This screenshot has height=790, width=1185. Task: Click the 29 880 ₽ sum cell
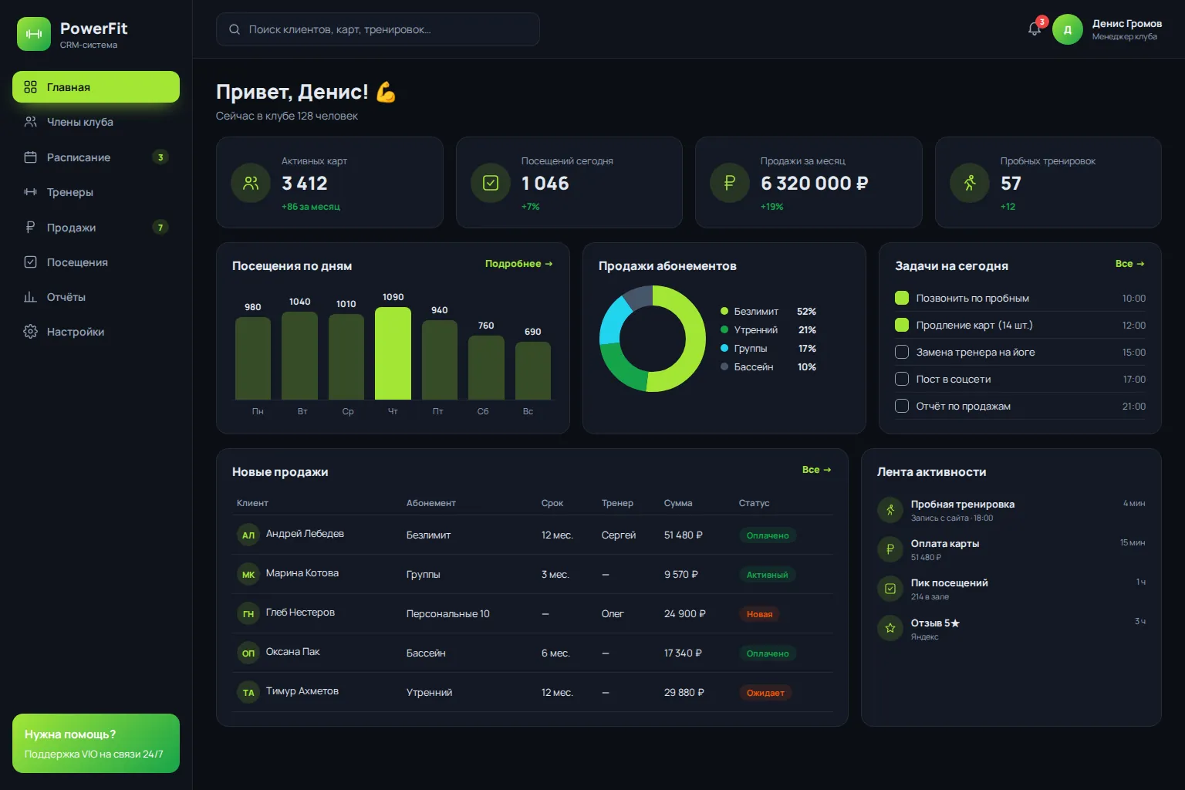pyautogui.click(x=684, y=693)
